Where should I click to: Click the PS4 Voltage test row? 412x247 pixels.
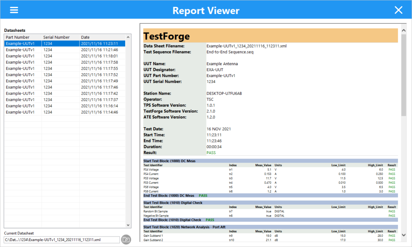tap(270, 169)
